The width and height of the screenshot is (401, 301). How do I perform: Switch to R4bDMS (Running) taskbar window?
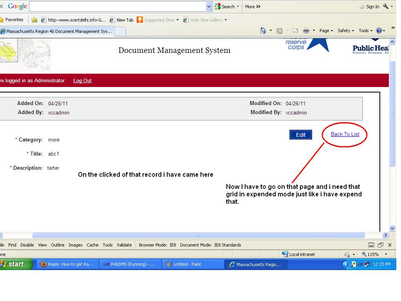click(130, 264)
